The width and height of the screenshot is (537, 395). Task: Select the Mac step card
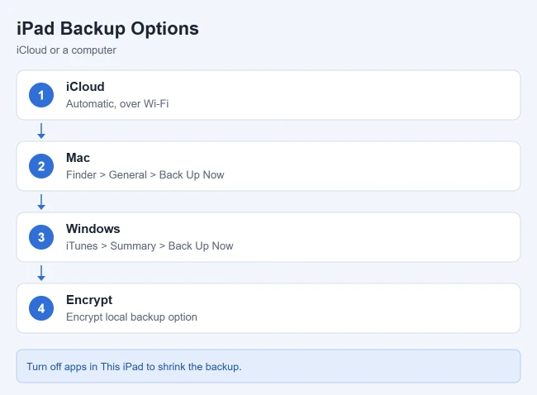[268, 166]
